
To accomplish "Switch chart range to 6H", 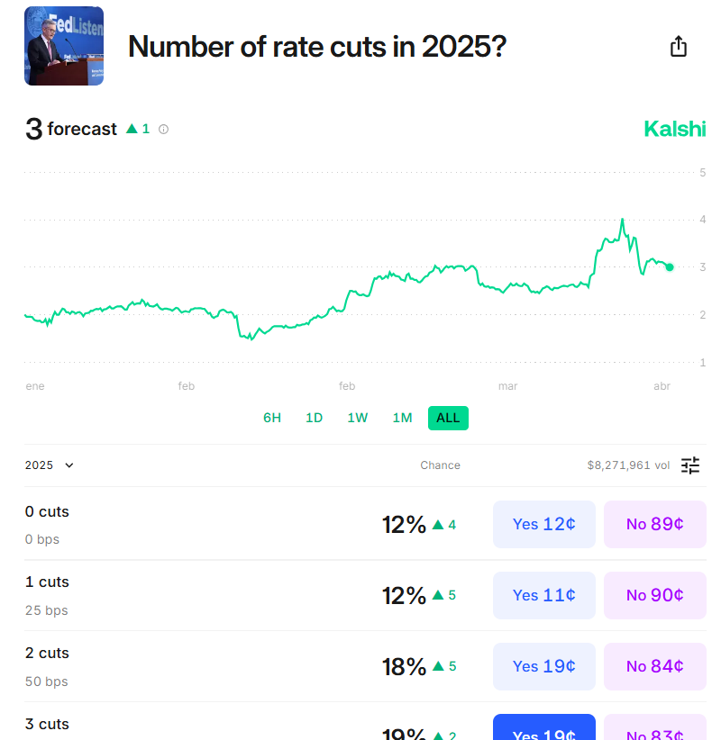I will (x=272, y=418).
